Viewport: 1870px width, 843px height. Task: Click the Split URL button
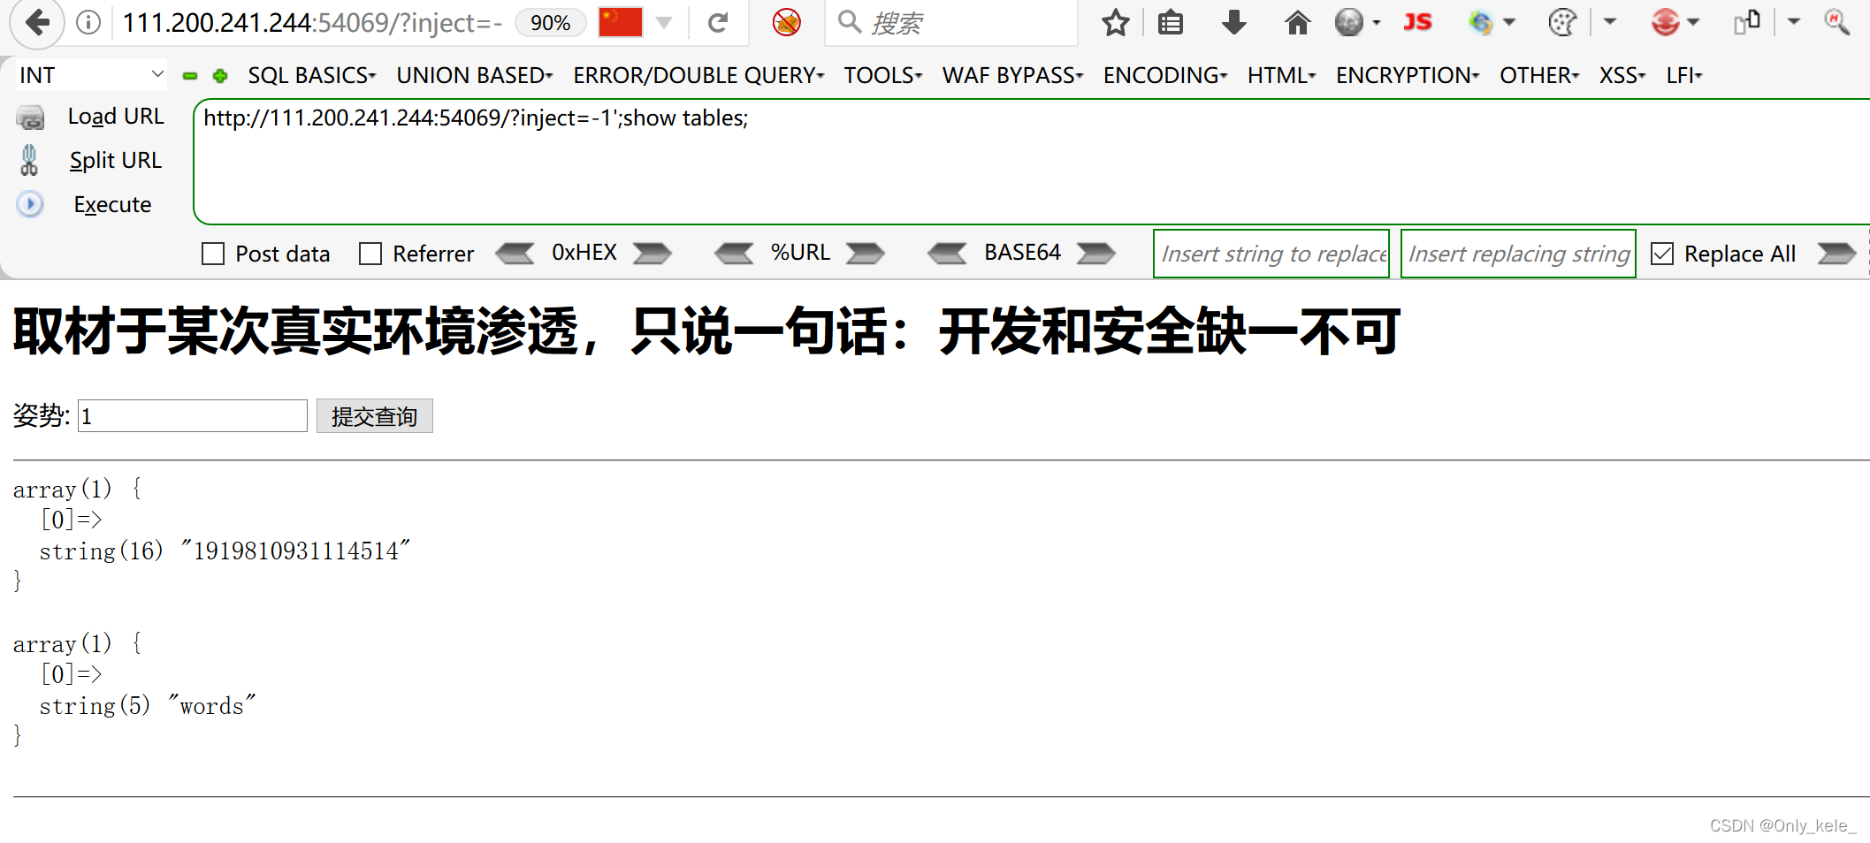(x=116, y=161)
